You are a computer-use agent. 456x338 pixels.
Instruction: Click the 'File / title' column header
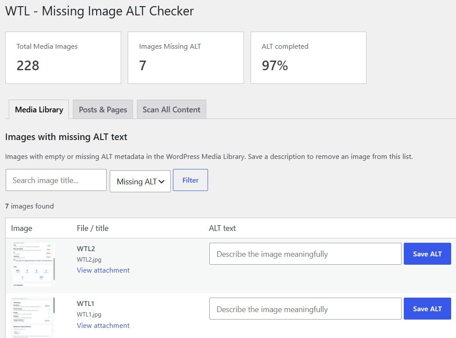[93, 228]
